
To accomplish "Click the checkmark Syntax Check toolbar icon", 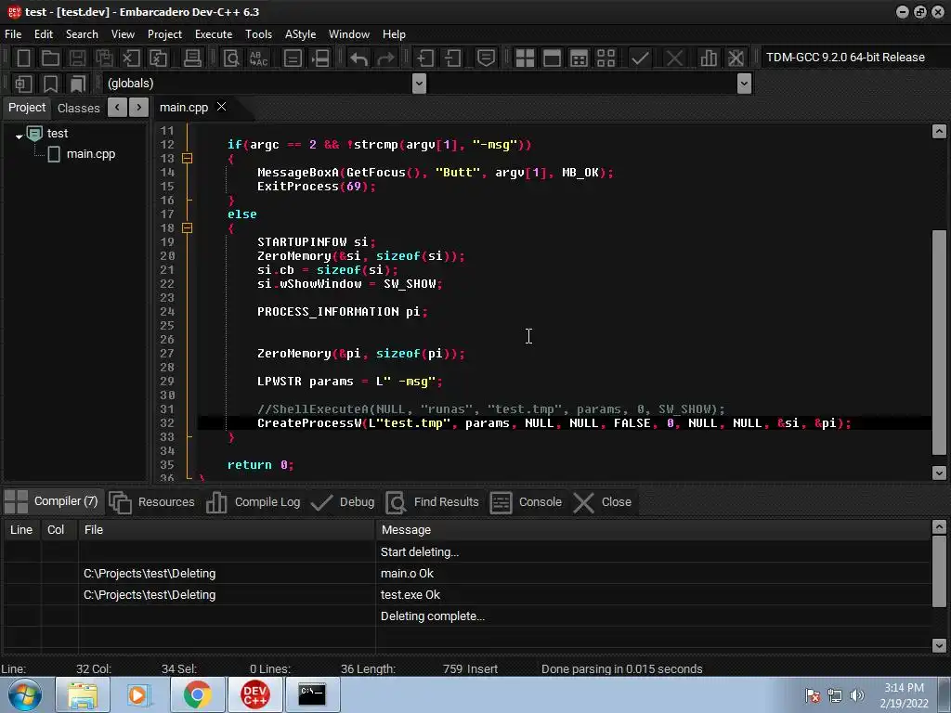I will pos(641,58).
